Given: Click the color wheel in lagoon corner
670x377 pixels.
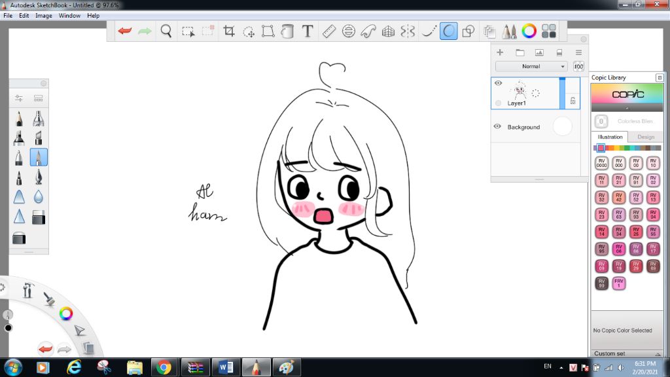Looking at the screenshot, I should coord(66,314).
